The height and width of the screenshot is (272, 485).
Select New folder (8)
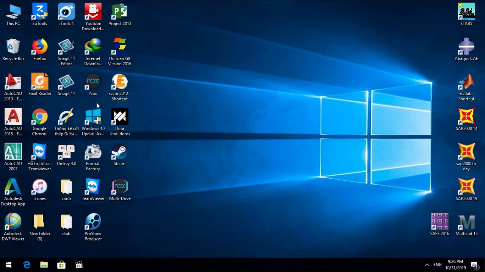(40, 227)
